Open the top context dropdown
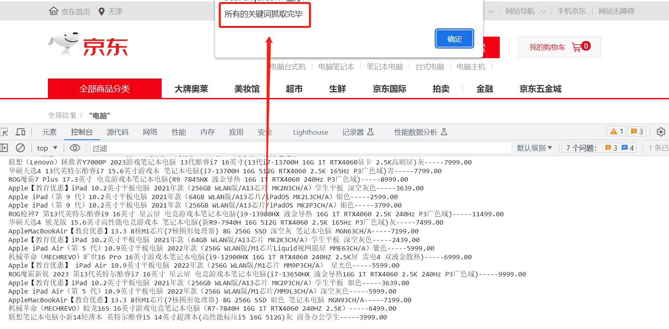Image resolution: width=669 pixels, height=329 pixels. coord(47,148)
